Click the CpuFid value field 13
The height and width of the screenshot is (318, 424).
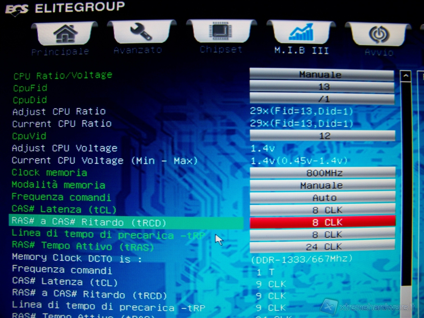[322, 87]
